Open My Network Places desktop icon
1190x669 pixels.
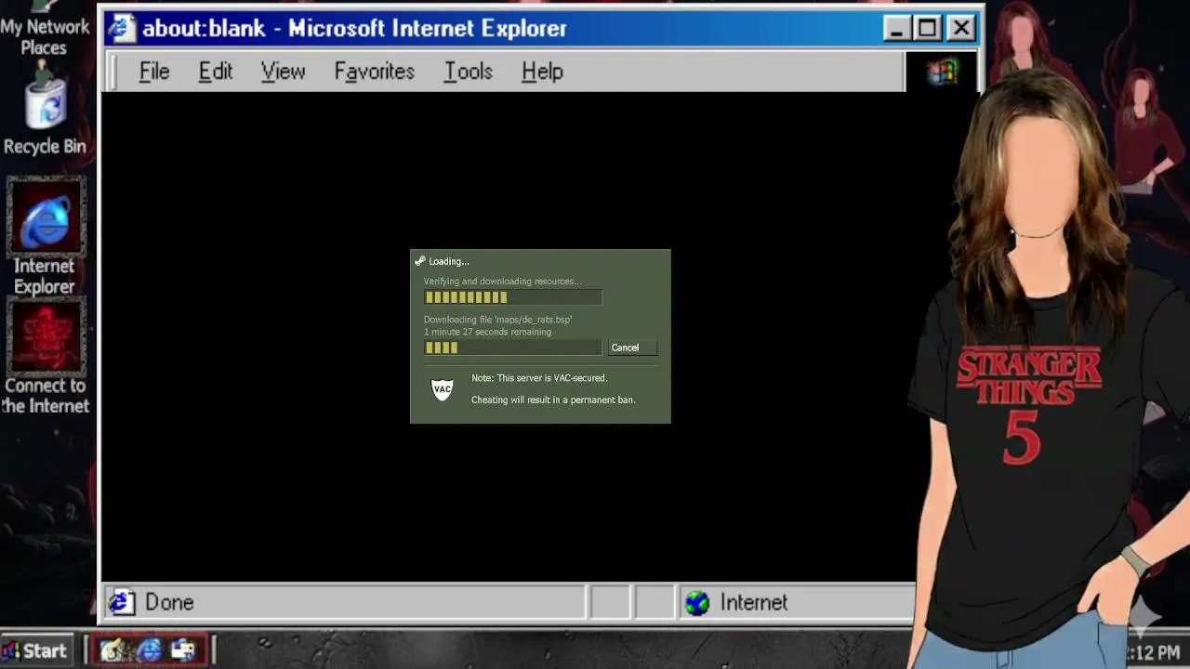point(45,29)
